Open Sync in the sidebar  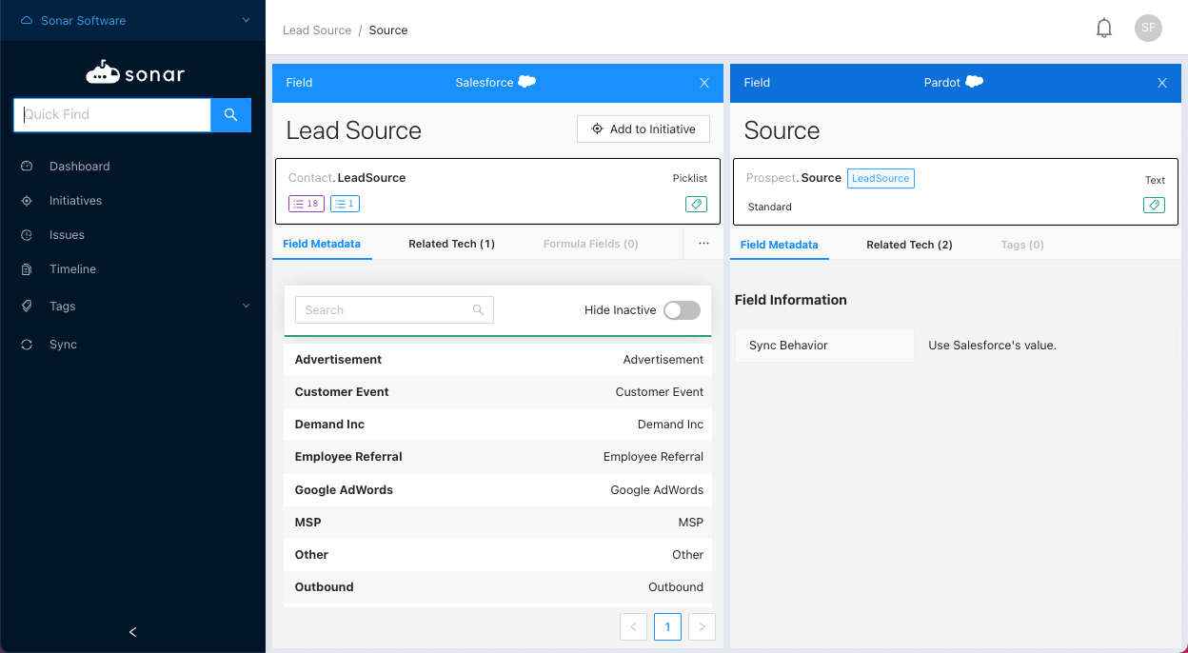[63, 345]
